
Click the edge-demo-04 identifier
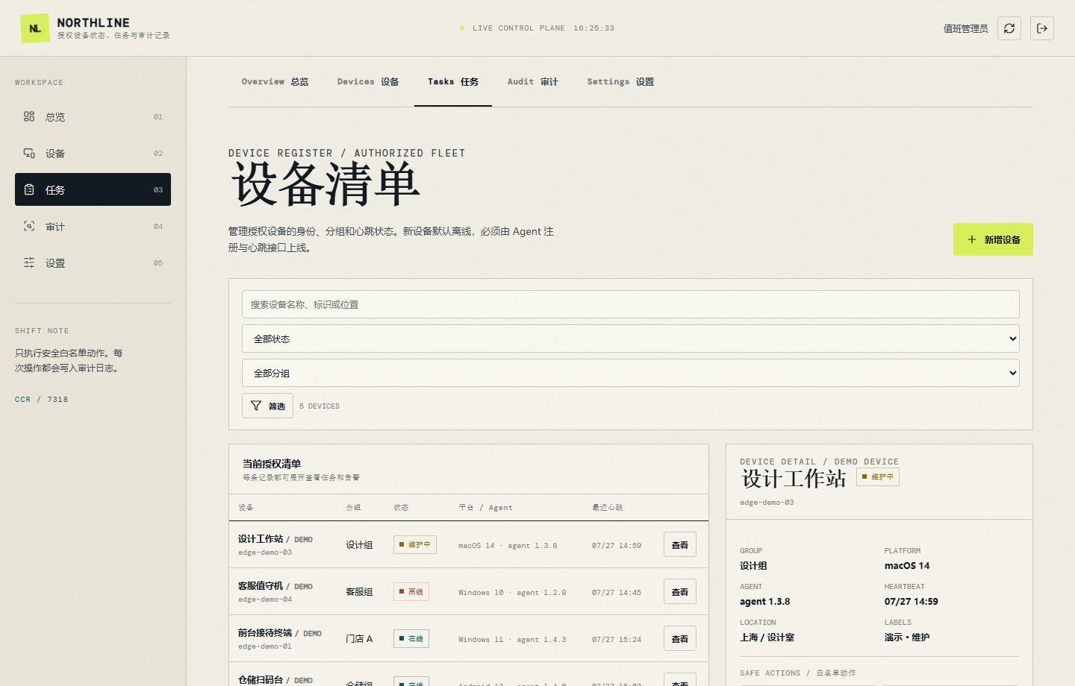265,600
